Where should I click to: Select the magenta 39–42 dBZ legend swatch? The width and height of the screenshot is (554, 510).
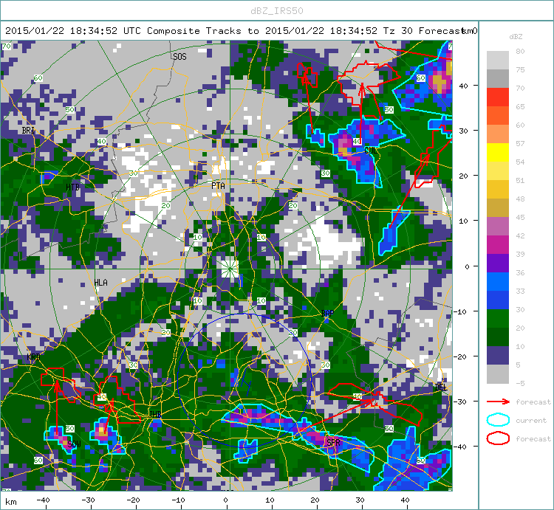tap(497, 244)
